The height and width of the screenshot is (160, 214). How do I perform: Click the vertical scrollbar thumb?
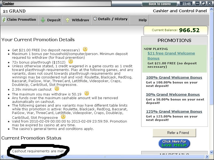pos(211,58)
